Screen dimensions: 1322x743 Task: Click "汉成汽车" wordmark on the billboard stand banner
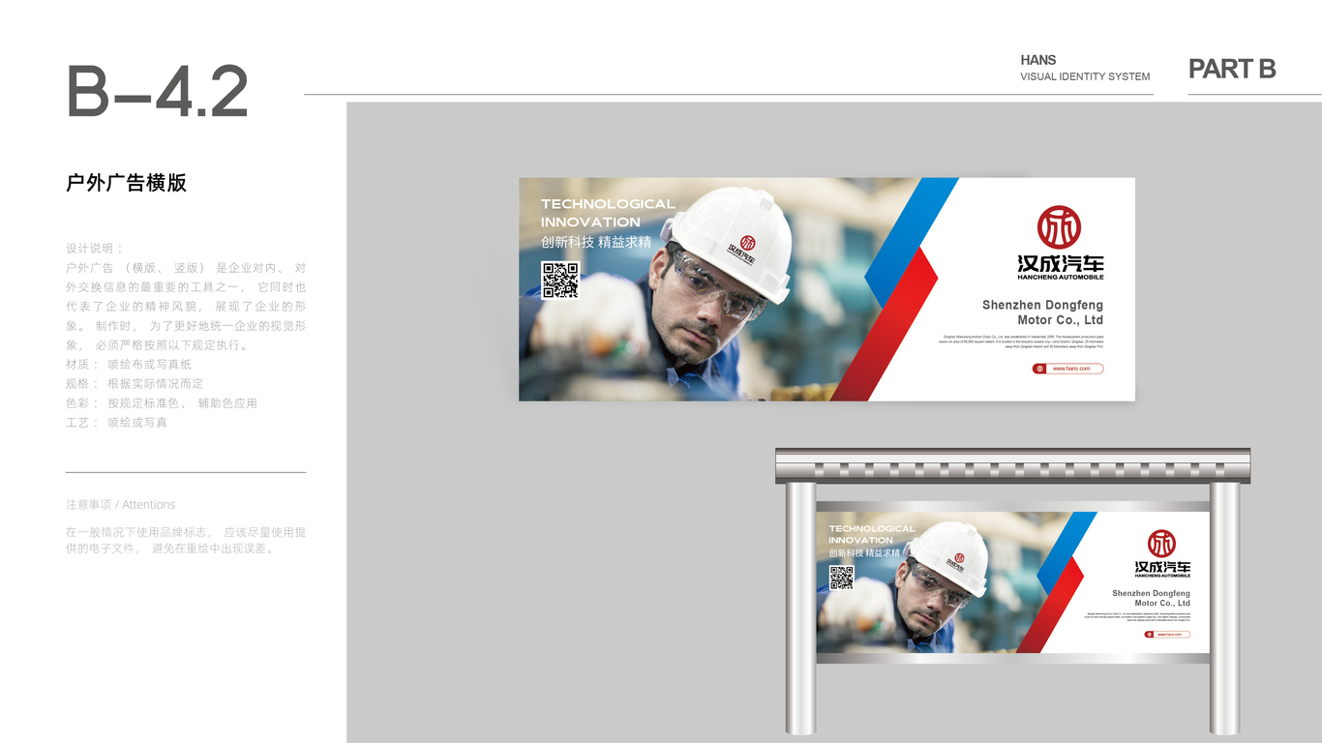click(x=1163, y=566)
